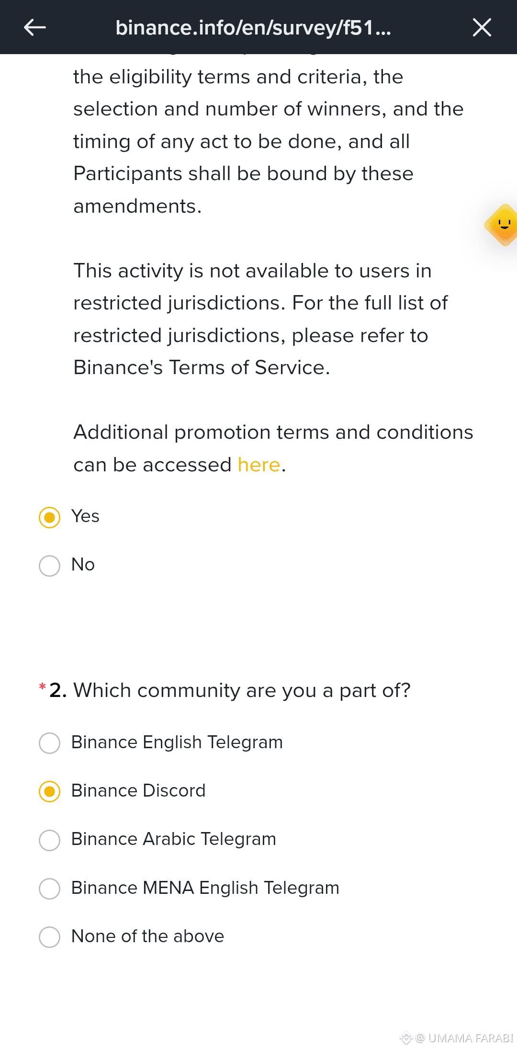Screen dimensions: 517x1050
Task: Open the additional terms 'here' link
Action: tap(258, 465)
